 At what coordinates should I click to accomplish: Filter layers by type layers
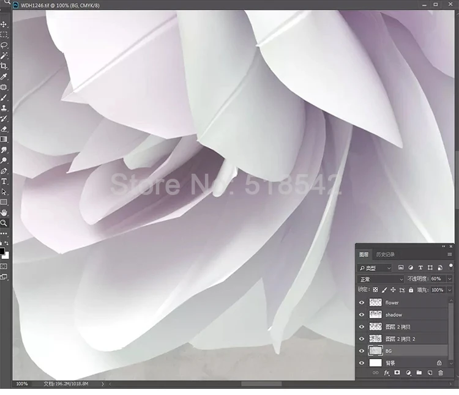[420, 268]
